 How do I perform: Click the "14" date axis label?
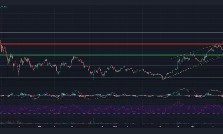[72, 127]
